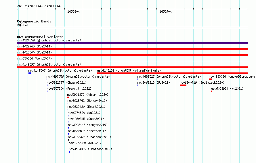Open nsv4760545 (Quan2021) label
The image size is (256, 163).
point(86,119)
